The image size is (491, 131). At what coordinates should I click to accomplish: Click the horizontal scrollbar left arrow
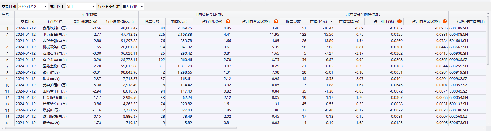click(3, 128)
